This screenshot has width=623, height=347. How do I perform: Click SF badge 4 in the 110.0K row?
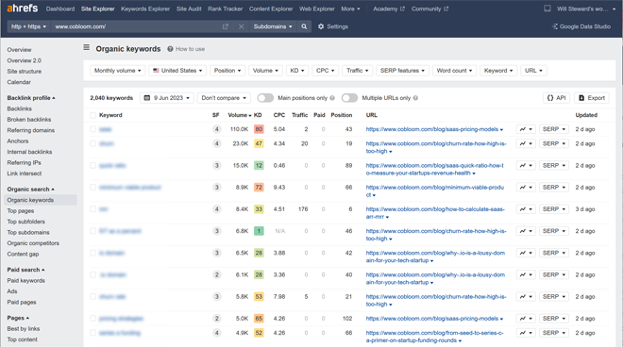coord(216,129)
